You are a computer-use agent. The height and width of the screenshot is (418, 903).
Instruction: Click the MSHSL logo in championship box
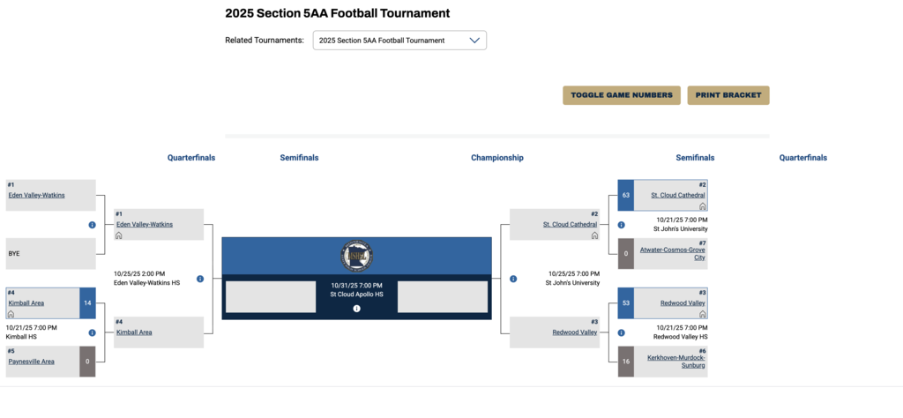point(356,256)
